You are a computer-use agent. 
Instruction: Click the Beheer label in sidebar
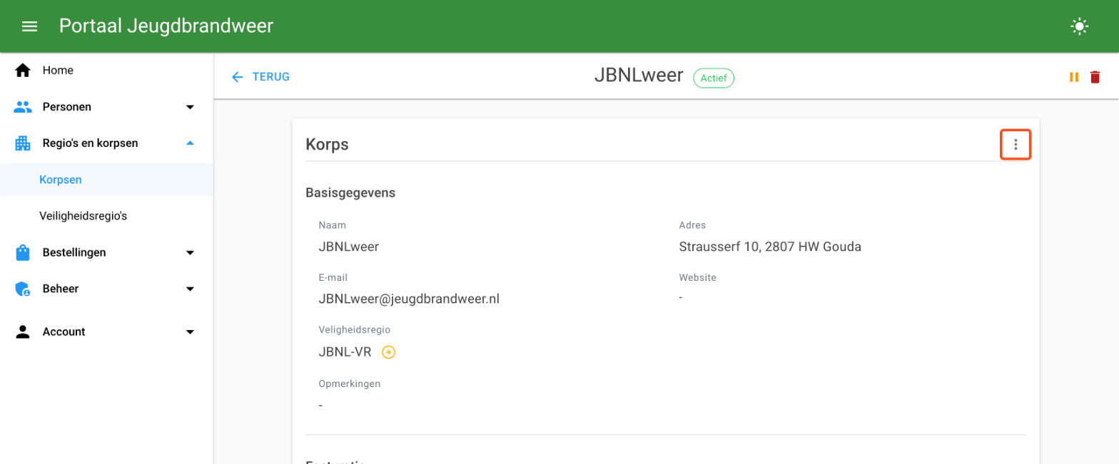click(61, 289)
